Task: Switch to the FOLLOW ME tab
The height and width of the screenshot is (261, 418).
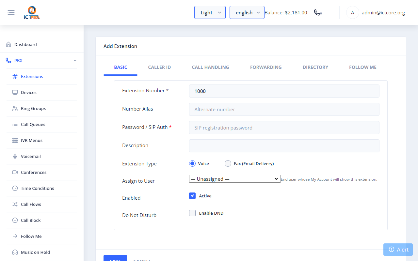Action: tap(363, 67)
